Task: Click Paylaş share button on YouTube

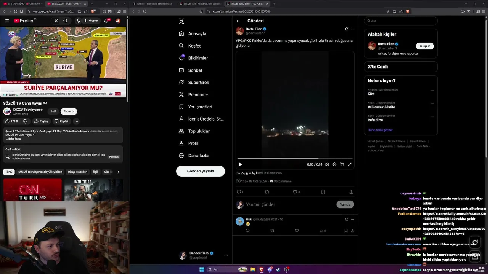Action: 41,121
